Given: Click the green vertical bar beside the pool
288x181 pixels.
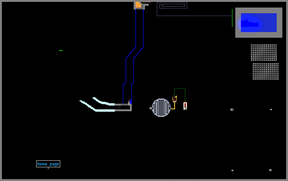Looking at the screenshot, I should (x=232, y=18).
